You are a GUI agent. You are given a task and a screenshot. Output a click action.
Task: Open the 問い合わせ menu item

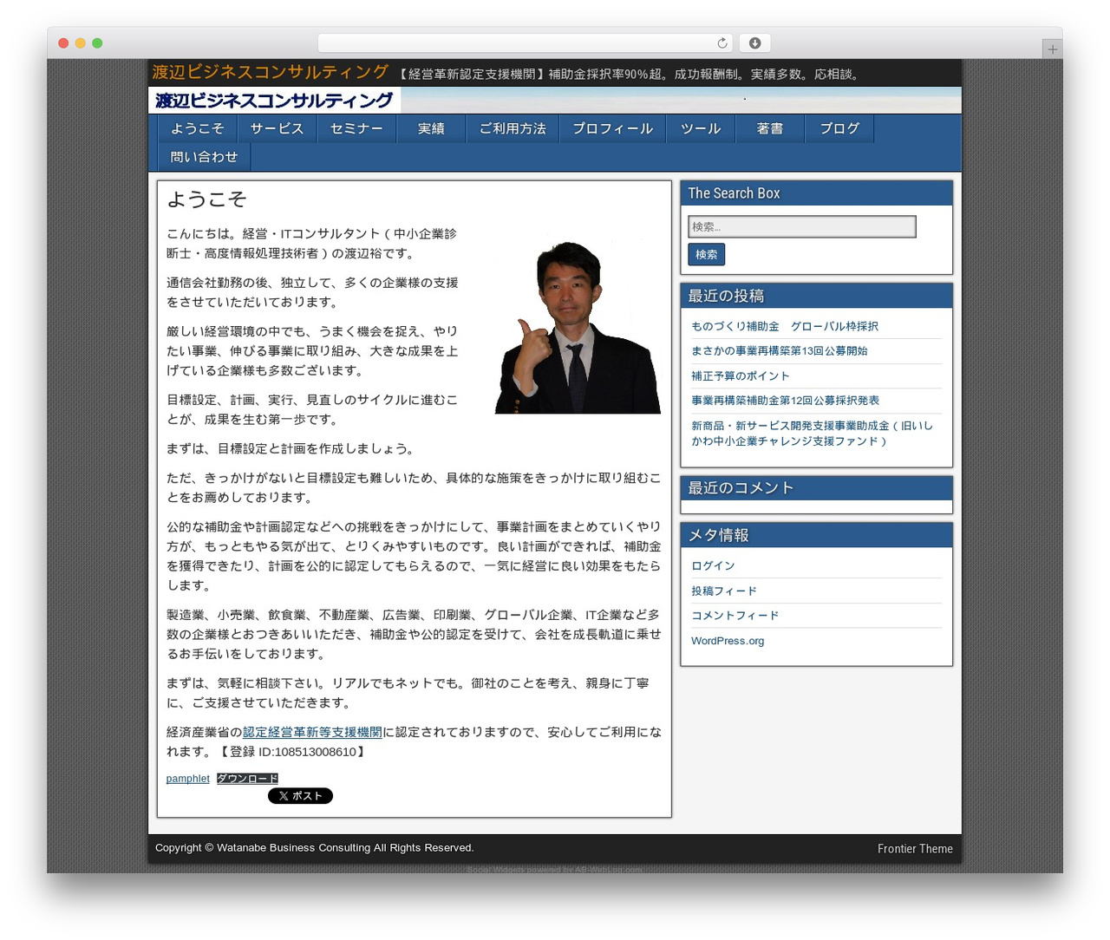tap(204, 157)
